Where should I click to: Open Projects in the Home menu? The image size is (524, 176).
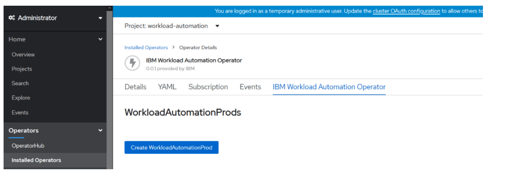click(x=22, y=69)
